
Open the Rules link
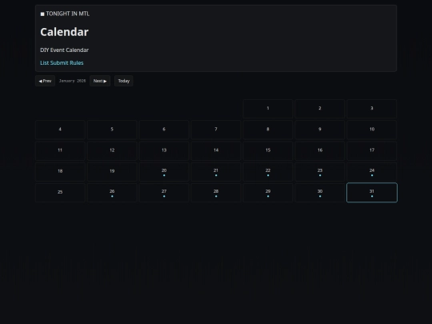[x=77, y=63]
